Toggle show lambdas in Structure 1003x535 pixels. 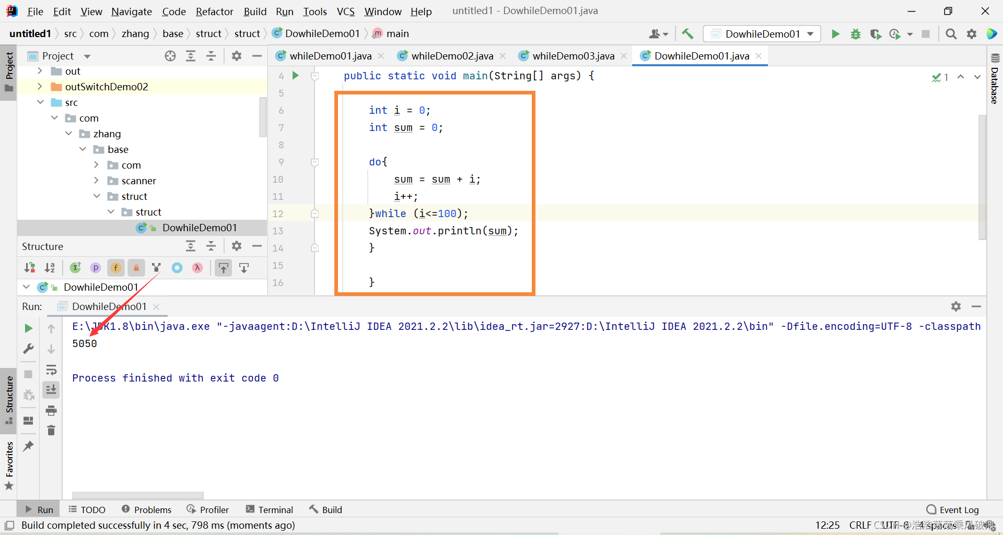click(197, 268)
